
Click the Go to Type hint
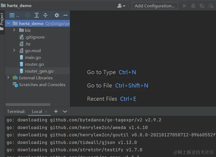(111, 72)
